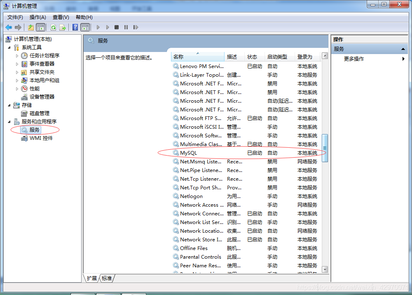Toggle the console tree show/hide icon
Screen dimensions: 412x295
[41, 27]
